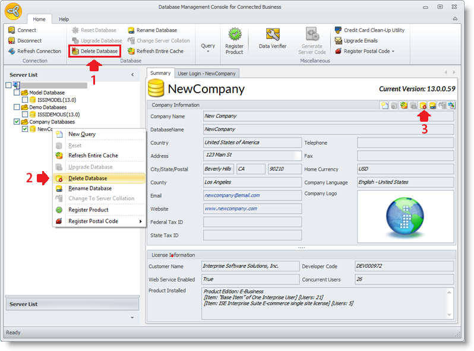
Task: Click the Federal Tax ID field
Action: pos(252,222)
